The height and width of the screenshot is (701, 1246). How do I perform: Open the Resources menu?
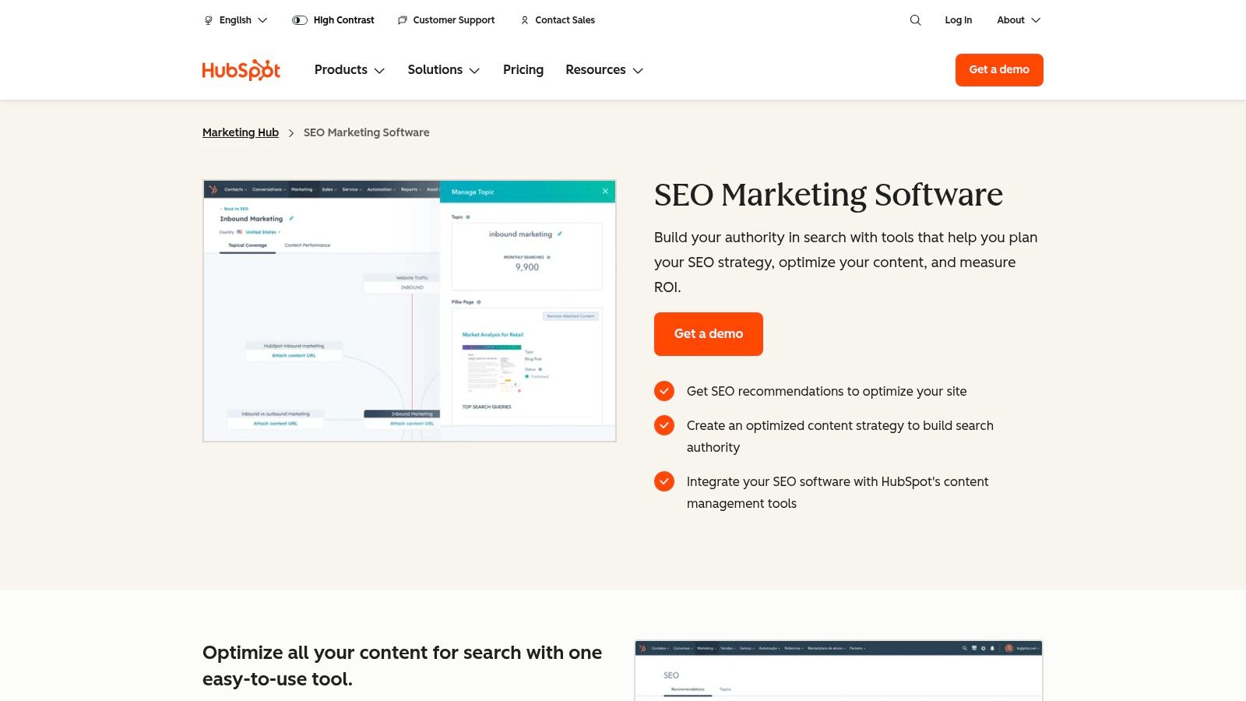(x=604, y=70)
